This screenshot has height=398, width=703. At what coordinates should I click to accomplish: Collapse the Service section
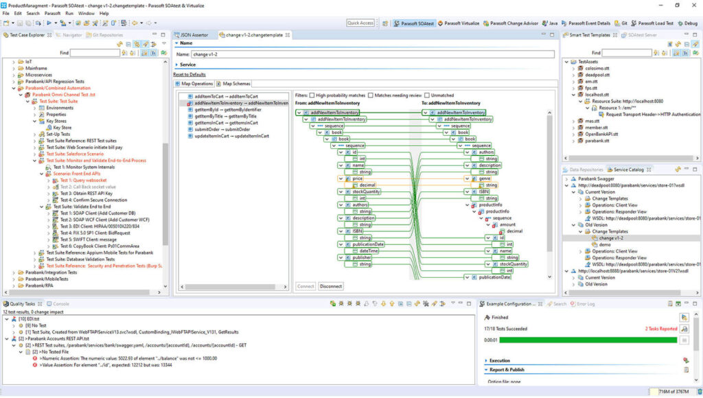pyautogui.click(x=176, y=65)
